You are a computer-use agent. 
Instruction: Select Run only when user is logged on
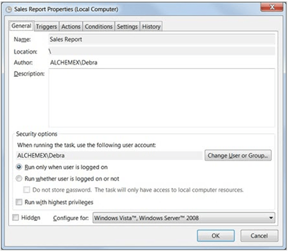click(19, 167)
